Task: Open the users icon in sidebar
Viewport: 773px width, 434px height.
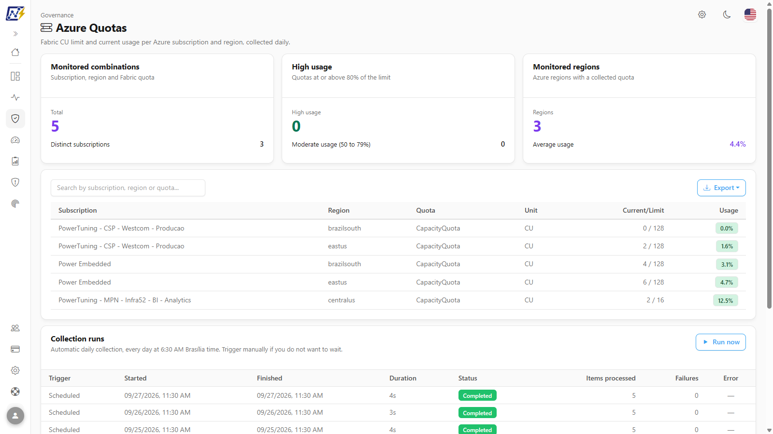Action: point(15,328)
